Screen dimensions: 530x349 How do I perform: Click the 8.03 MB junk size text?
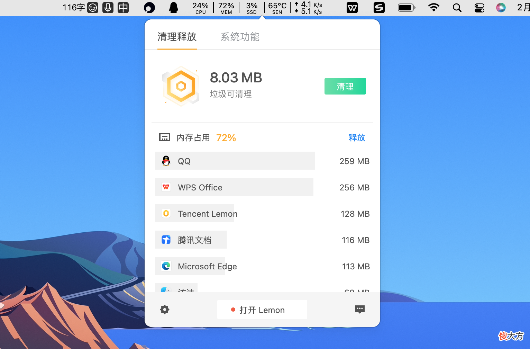pos(236,78)
